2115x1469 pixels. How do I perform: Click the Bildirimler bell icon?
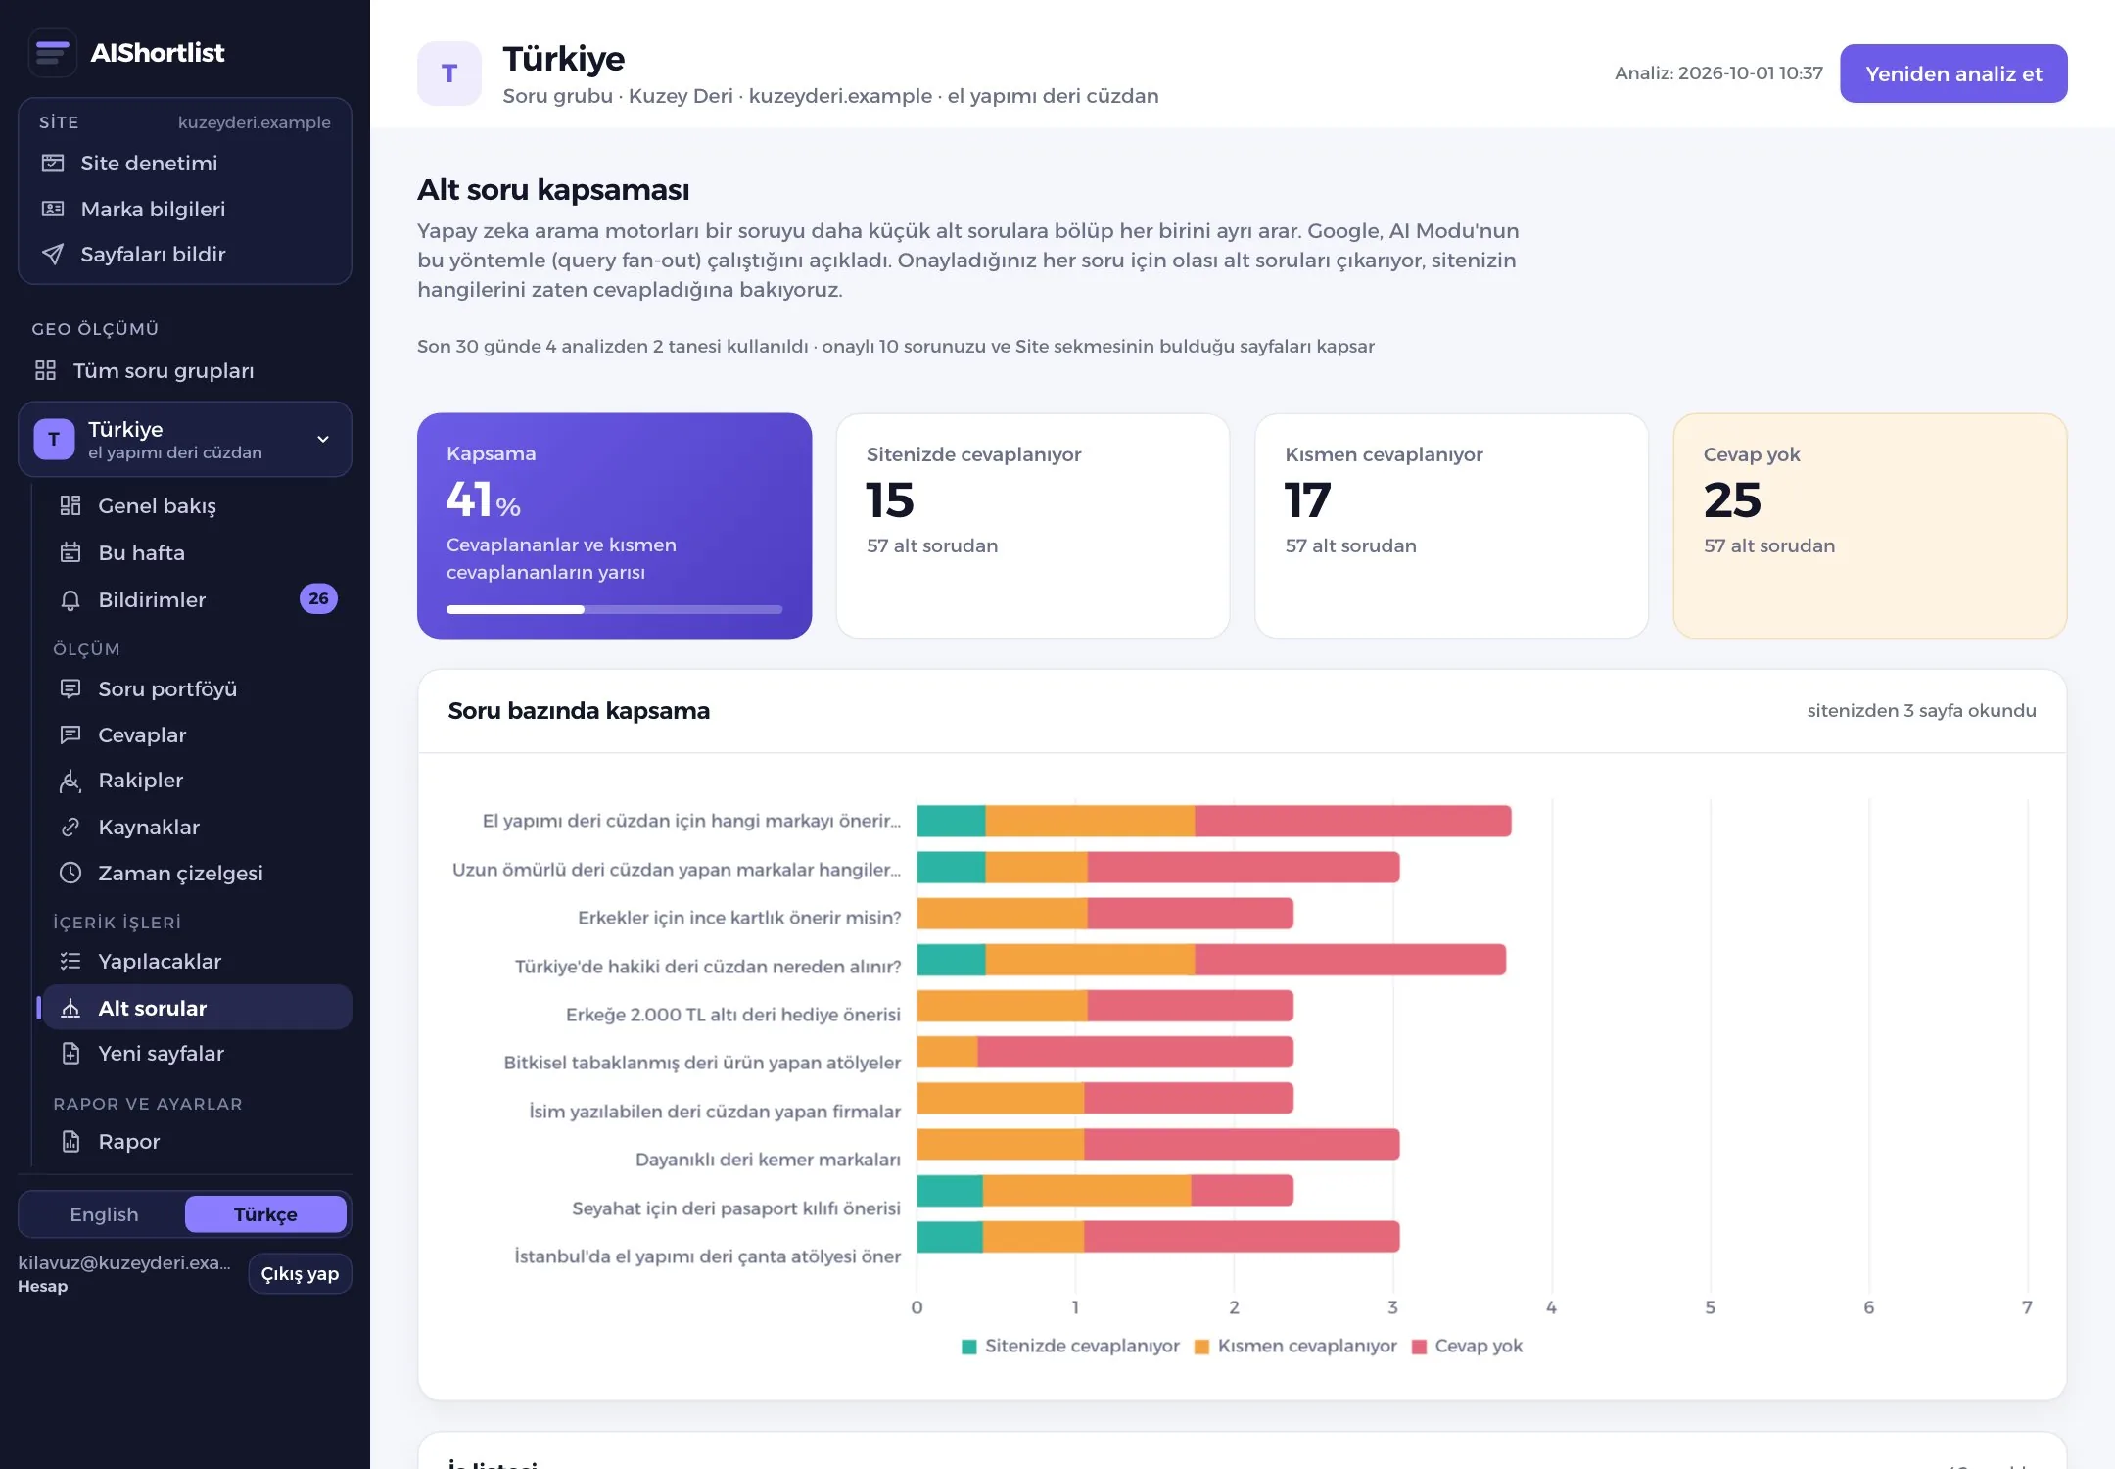click(70, 599)
